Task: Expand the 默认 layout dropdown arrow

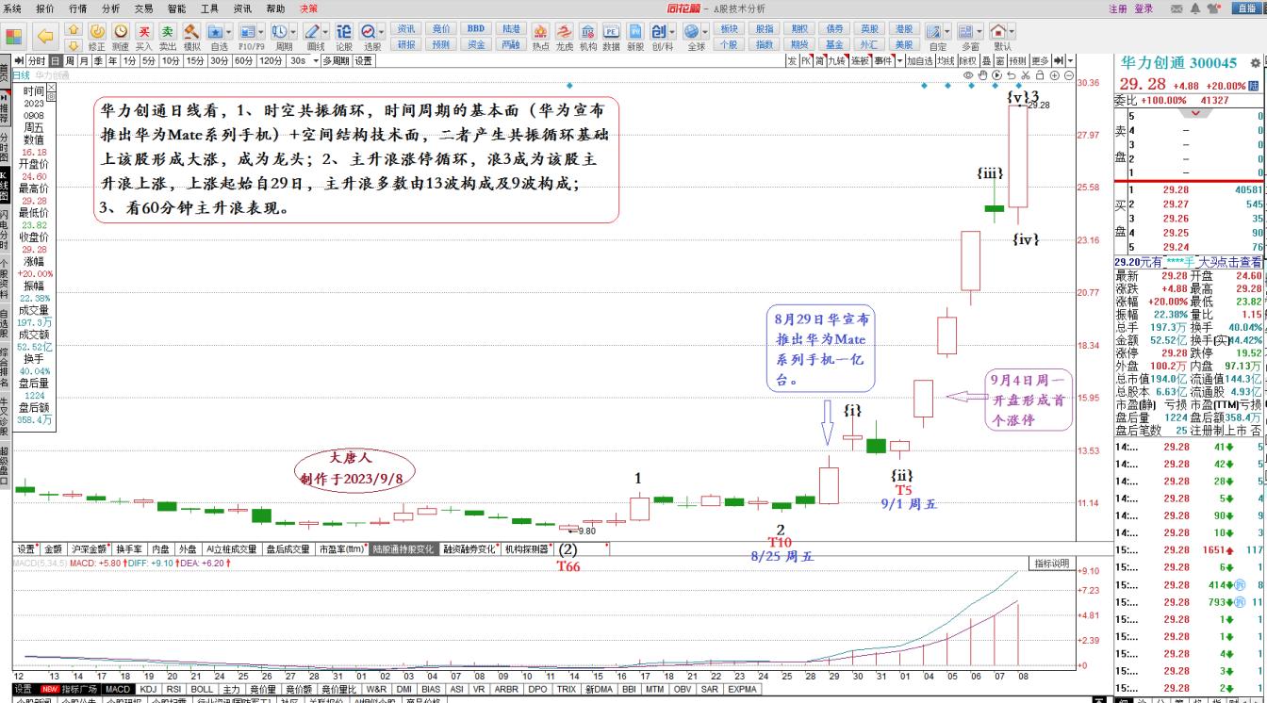Action: pos(1012,31)
